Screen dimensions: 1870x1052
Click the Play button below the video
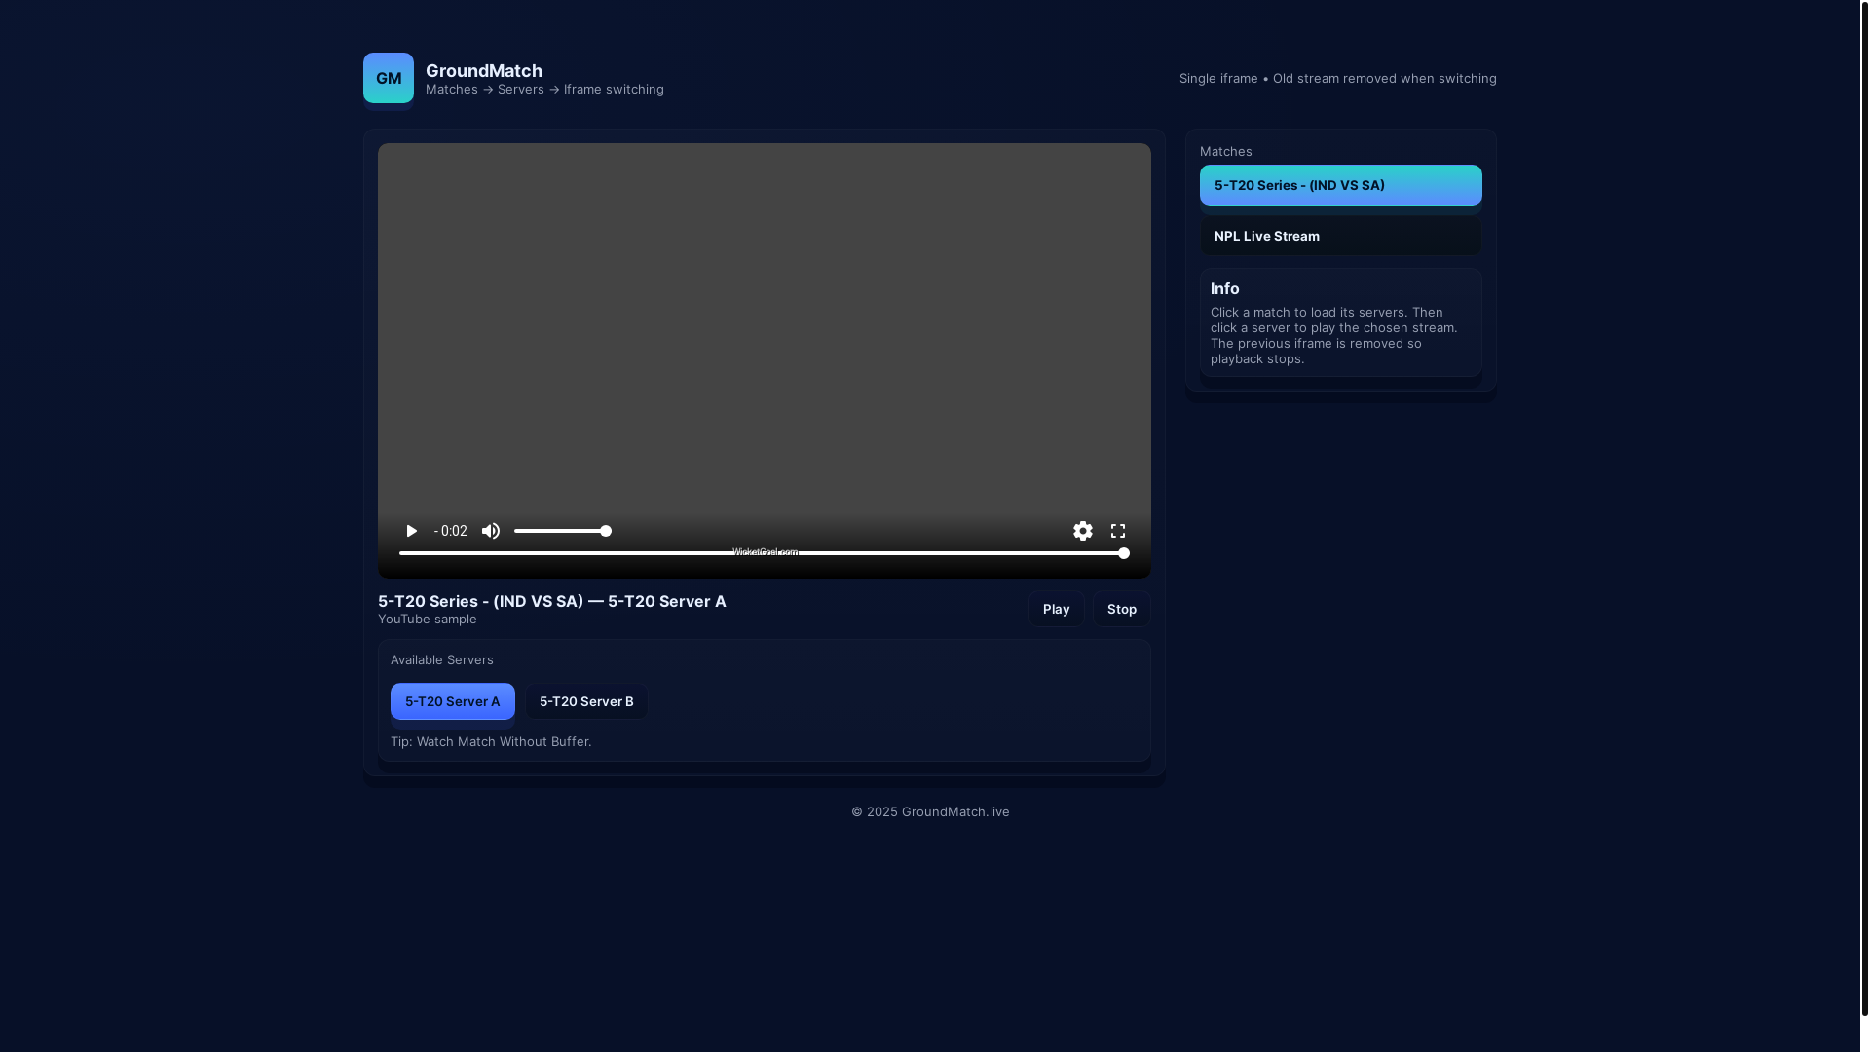pos(1056,609)
